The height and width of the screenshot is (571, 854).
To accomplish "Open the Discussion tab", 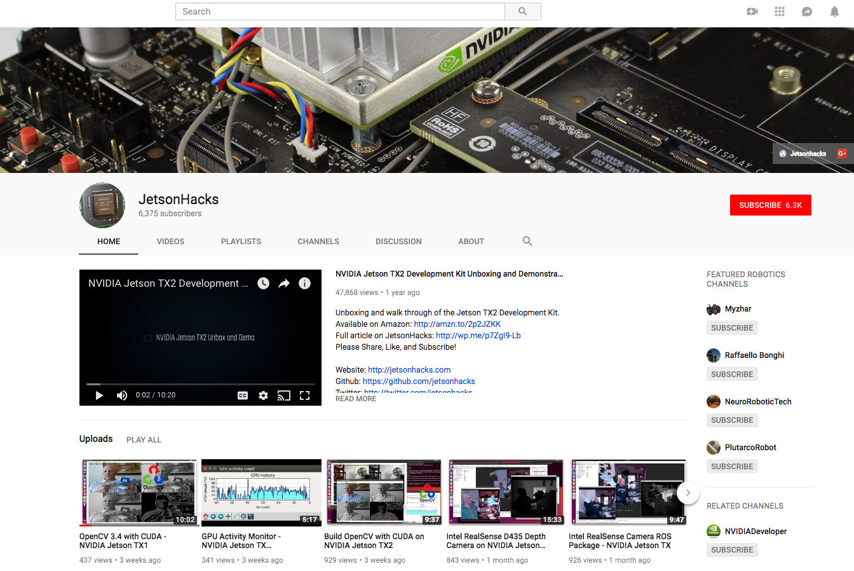I will 398,242.
